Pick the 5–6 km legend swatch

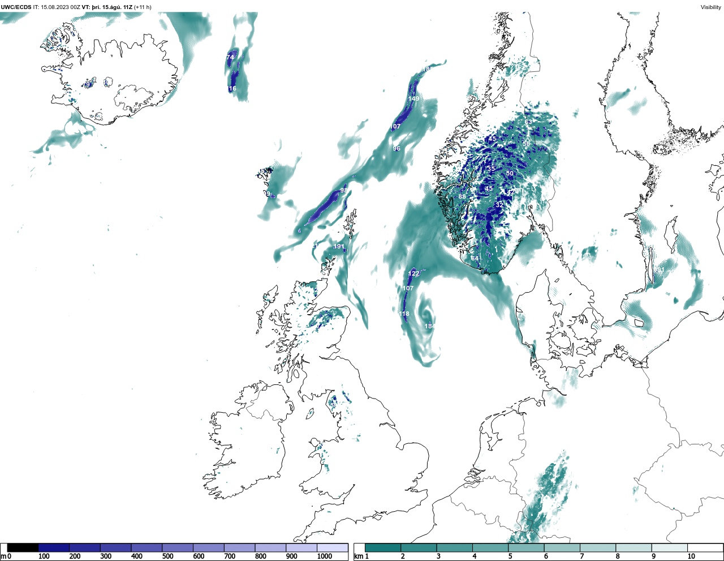526,548
